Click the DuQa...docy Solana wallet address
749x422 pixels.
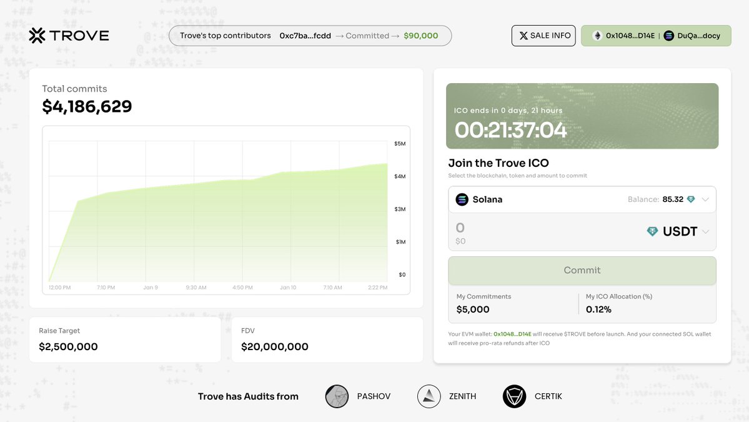tap(699, 36)
